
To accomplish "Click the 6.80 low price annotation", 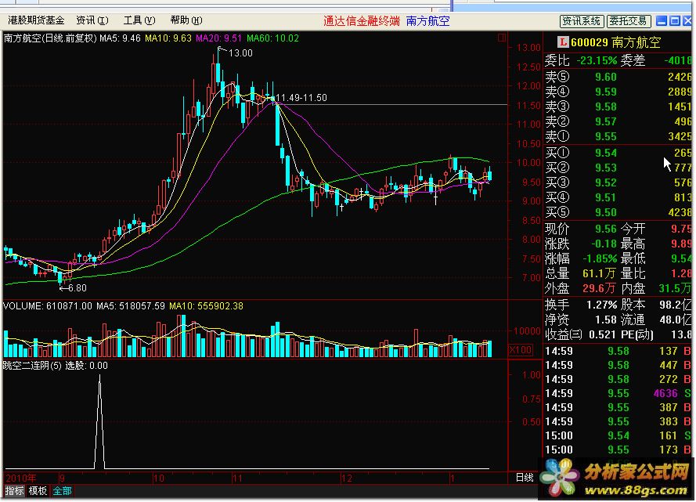I will point(78,288).
